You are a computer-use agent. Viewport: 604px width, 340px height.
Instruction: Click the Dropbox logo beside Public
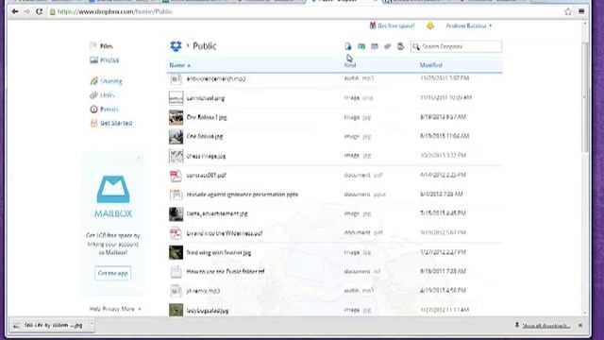pyautogui.click(x=176, y=46)
